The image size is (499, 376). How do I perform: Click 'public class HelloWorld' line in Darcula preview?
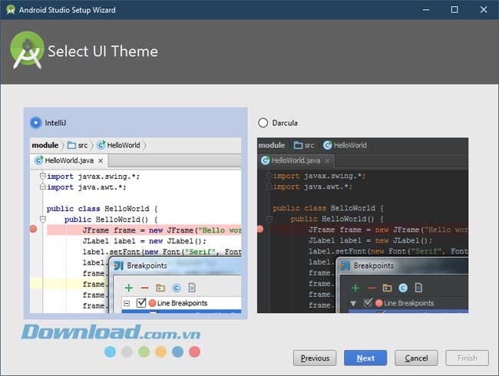[x=329, y=209]
